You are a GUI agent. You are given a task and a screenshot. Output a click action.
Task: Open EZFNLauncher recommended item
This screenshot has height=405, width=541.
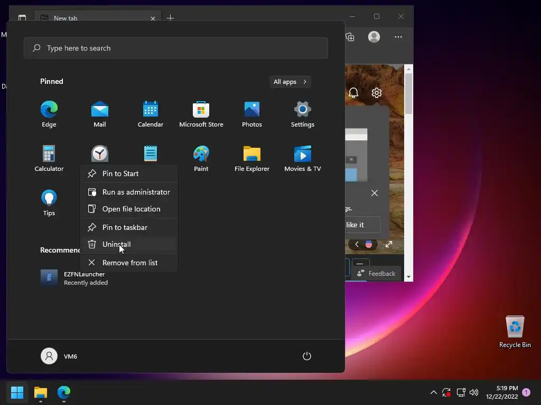click(x=74, y=278)
